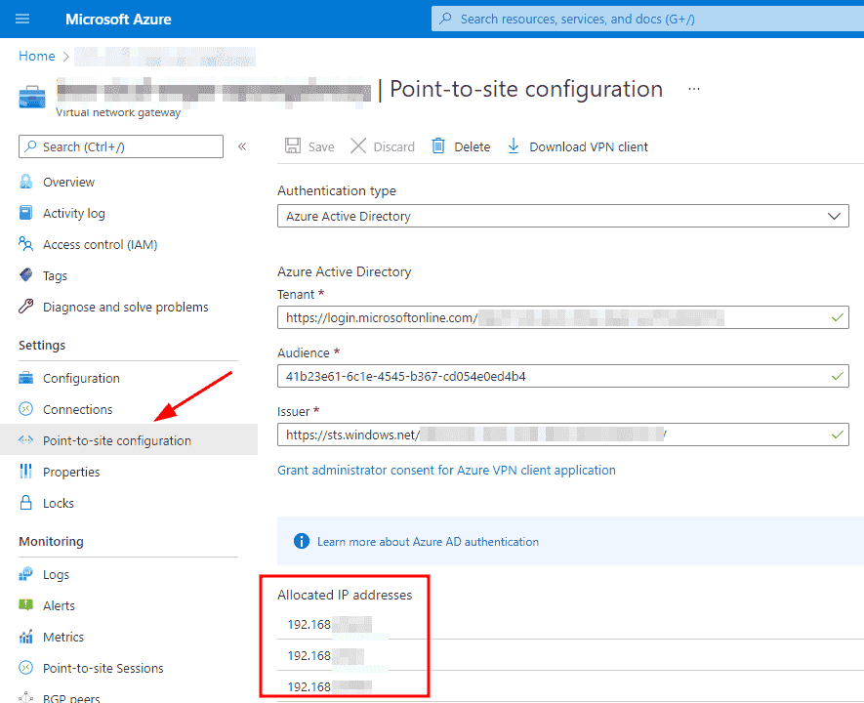This screenshot has height=703, width=864.
Task: Open BGP peers in the sidebar
Action: (x=71, y=697)
